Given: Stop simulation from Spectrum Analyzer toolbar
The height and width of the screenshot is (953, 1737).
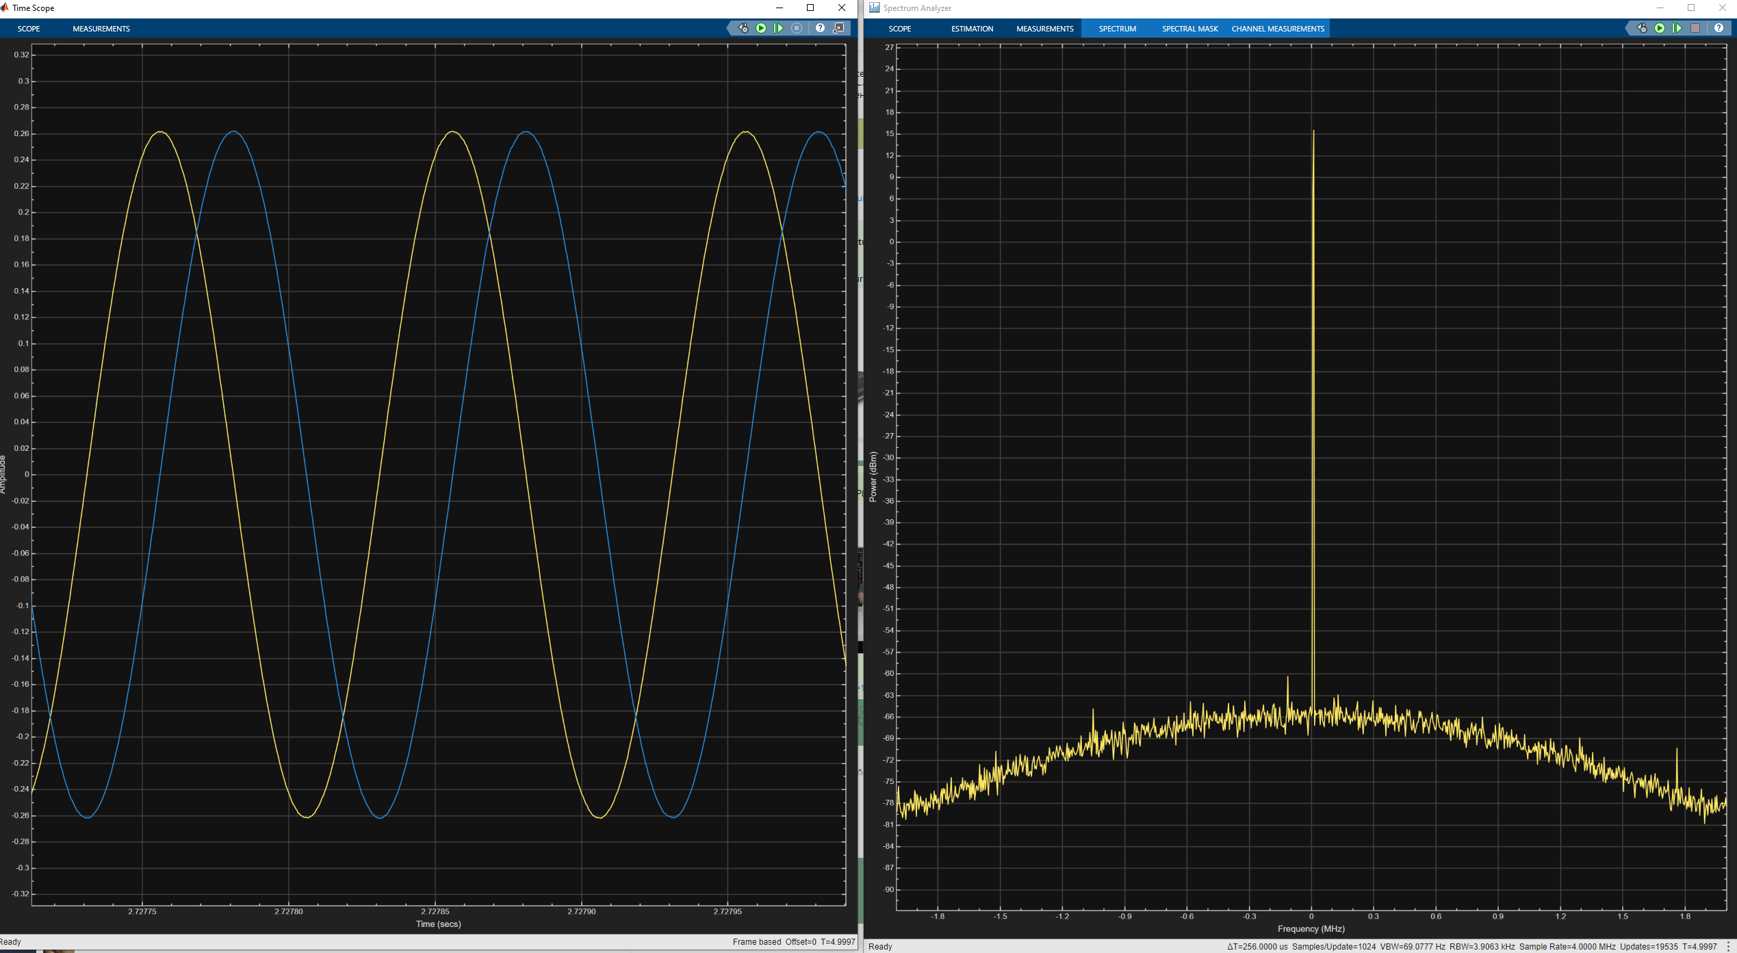Looking at the screenshot, I should click(x=1695, y=28).
